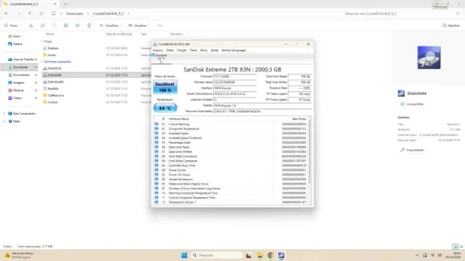Toggle the Detalhes pane button
The width and height of the screenshot is (465, 261).
click(x=451, y=25)
